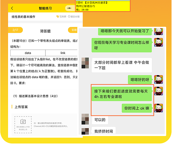Click the 简答题 question type title
Viewport: 176px width, 146px height.
pyautogui.click(x=45, y=31)
